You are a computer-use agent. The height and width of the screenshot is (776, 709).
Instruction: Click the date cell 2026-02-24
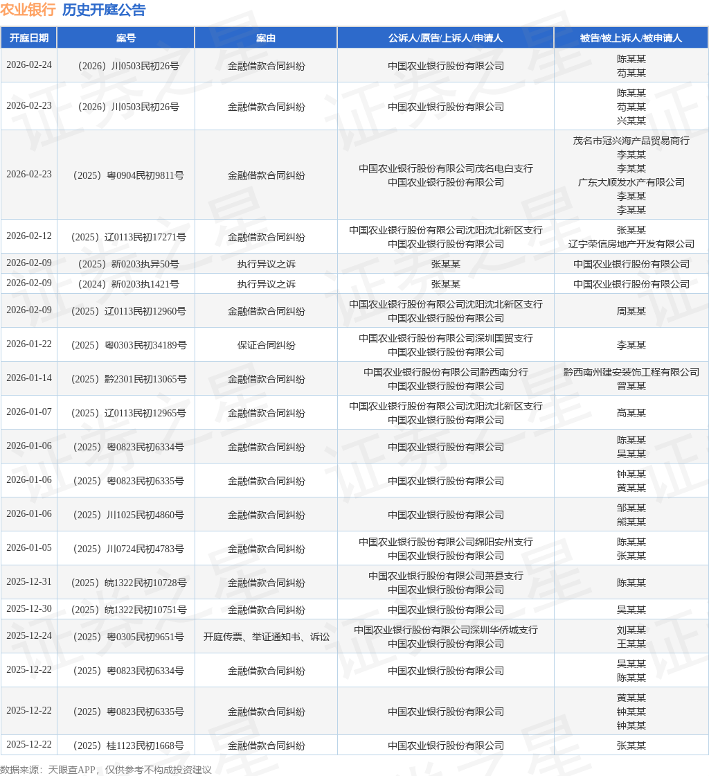pyautogui.click(x=28, y=65)
